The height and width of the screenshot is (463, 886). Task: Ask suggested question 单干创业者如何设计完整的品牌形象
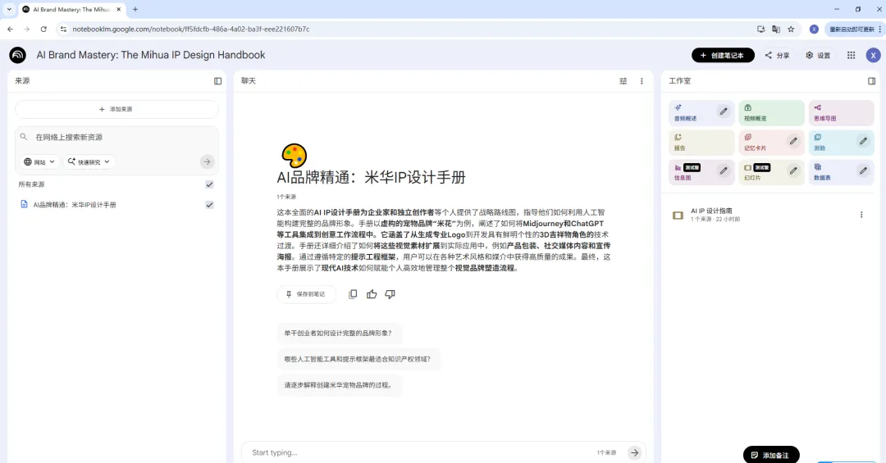pyautogui.click(x=339, y=334)
